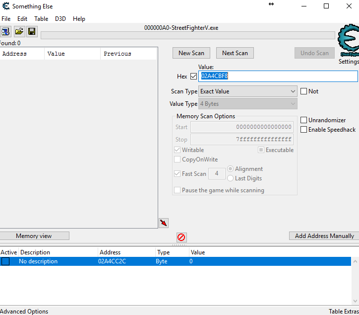The width and height of the screenshot is (359, 315).
Task: Click the Open Process computer icon
Action: 5,32
